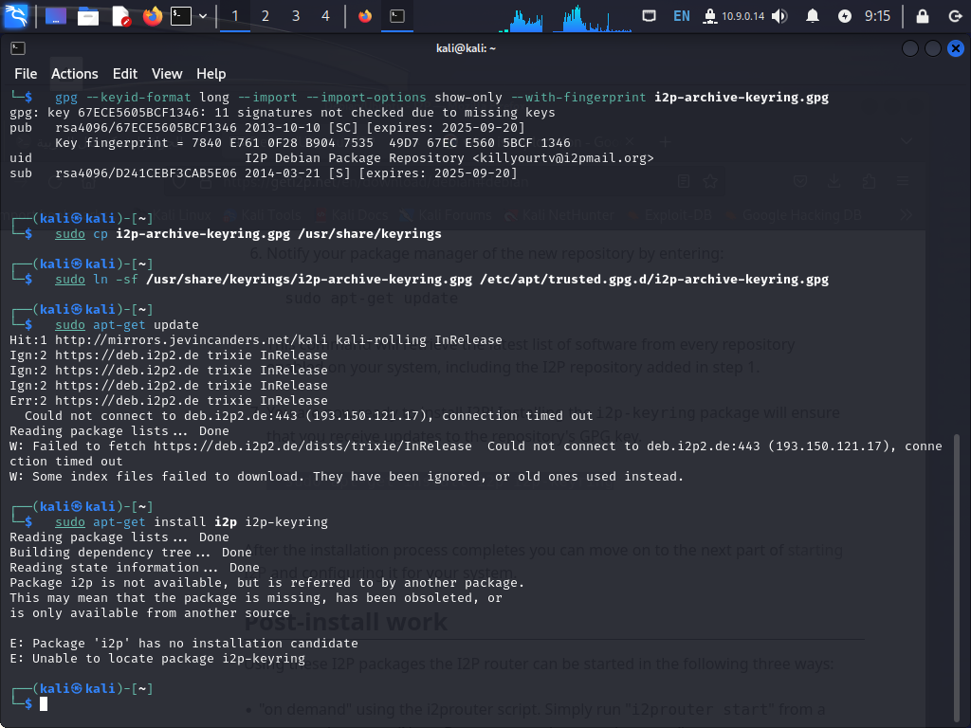Click the 9:15 clock in panel
Image resolution: width=971 pixels, height=728 pixels.
click(x=877, y=16)
